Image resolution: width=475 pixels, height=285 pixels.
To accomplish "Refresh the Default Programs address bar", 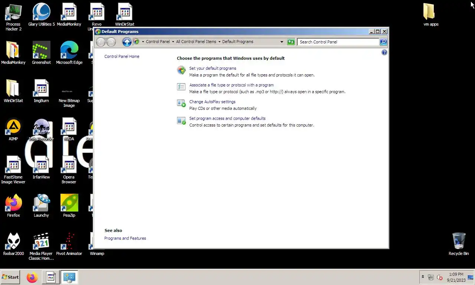I will click(x=291, y=42).
